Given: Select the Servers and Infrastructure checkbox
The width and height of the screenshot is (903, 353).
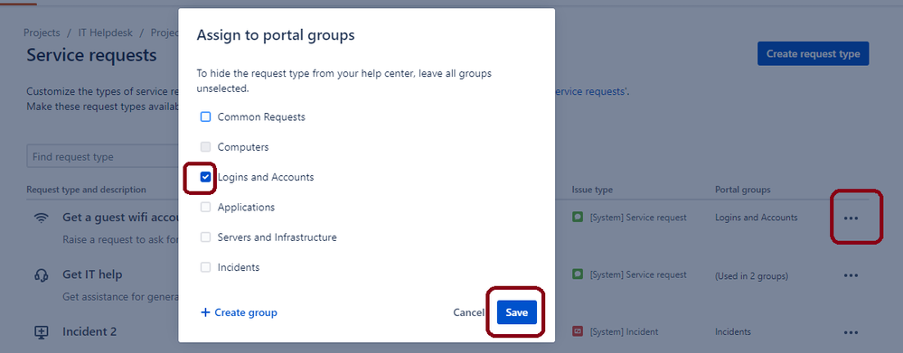Looking at the screenshot, I should click(x=205, y=237).
